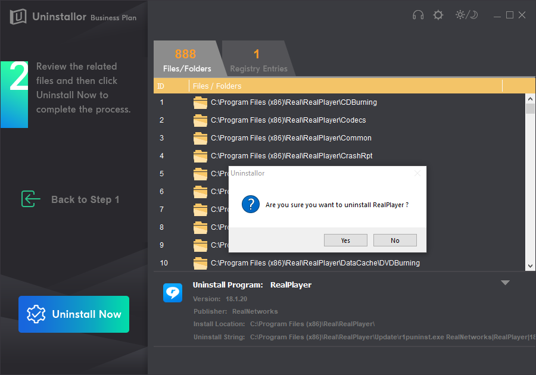Click the folder icon for Common row
The height and width of the screenshot is (375, 536).
click(200, 138)
